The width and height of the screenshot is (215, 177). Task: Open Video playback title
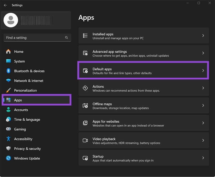click(104, 139)
